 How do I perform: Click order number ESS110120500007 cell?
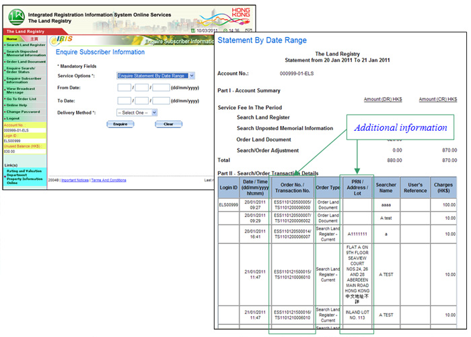(292, 218)
